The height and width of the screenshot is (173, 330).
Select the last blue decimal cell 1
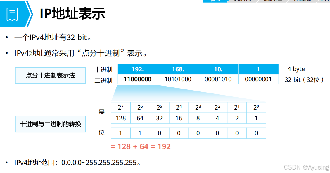[258, 69]
